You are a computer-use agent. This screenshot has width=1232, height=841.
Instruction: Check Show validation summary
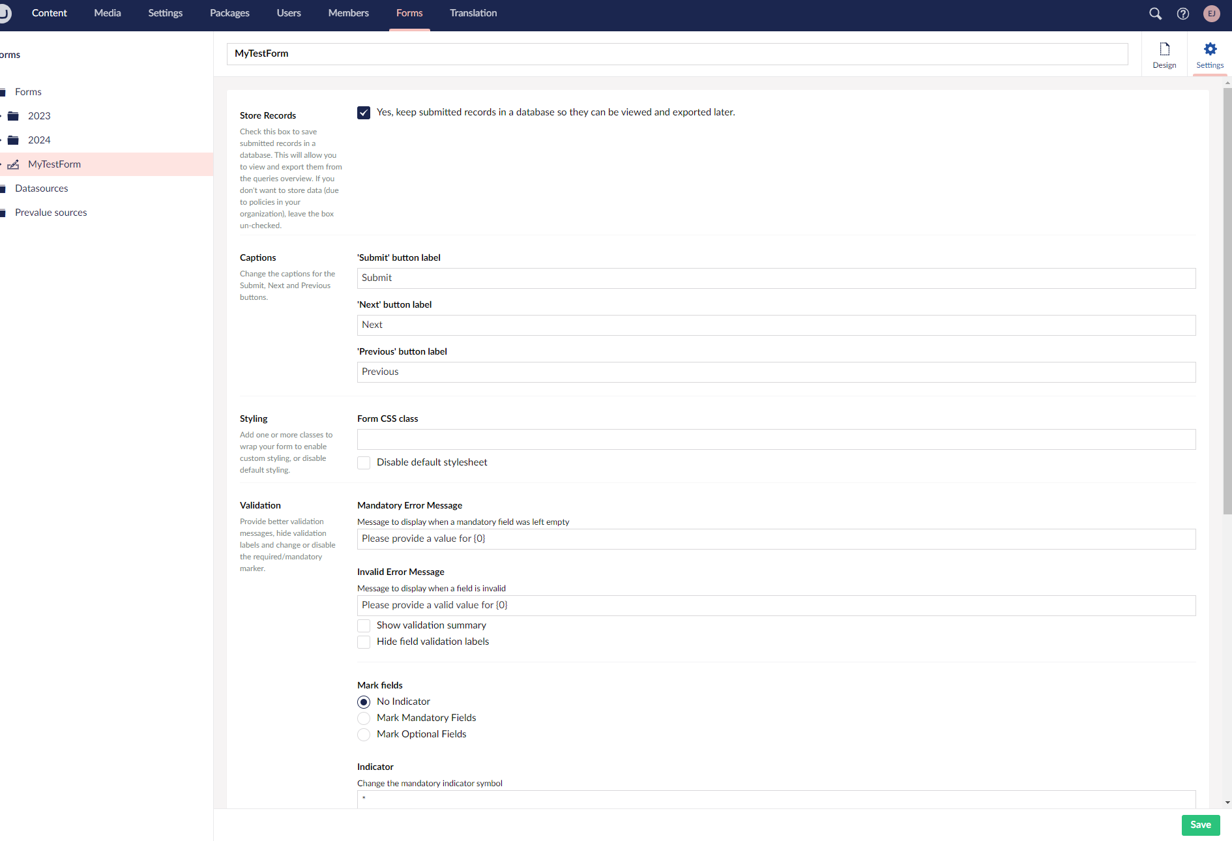(x=364, y=626)
